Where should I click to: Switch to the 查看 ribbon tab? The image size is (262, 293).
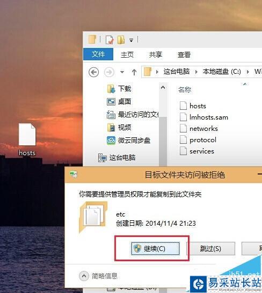[x=184, y=54]
